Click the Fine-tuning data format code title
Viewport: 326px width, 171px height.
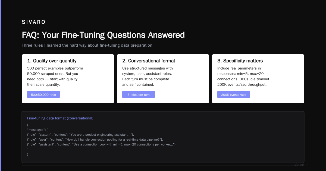pyautogui.click(x=60, y=118)
